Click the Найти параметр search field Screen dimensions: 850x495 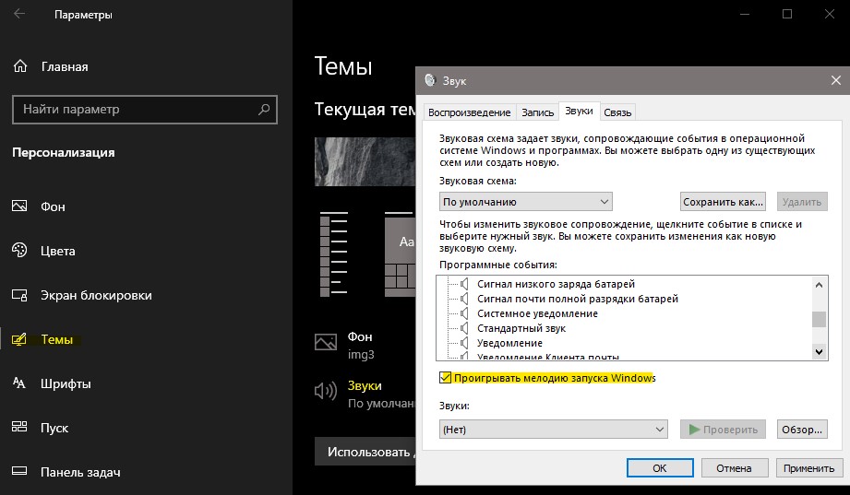145,110
